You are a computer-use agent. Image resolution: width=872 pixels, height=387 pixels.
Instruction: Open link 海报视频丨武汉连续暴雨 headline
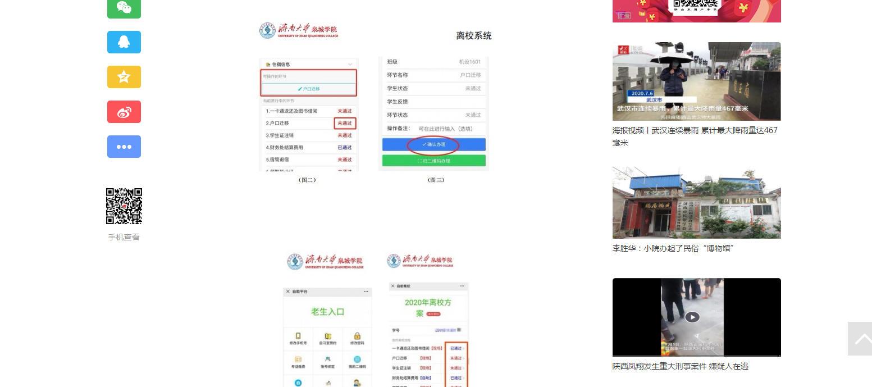pos(695,136)
